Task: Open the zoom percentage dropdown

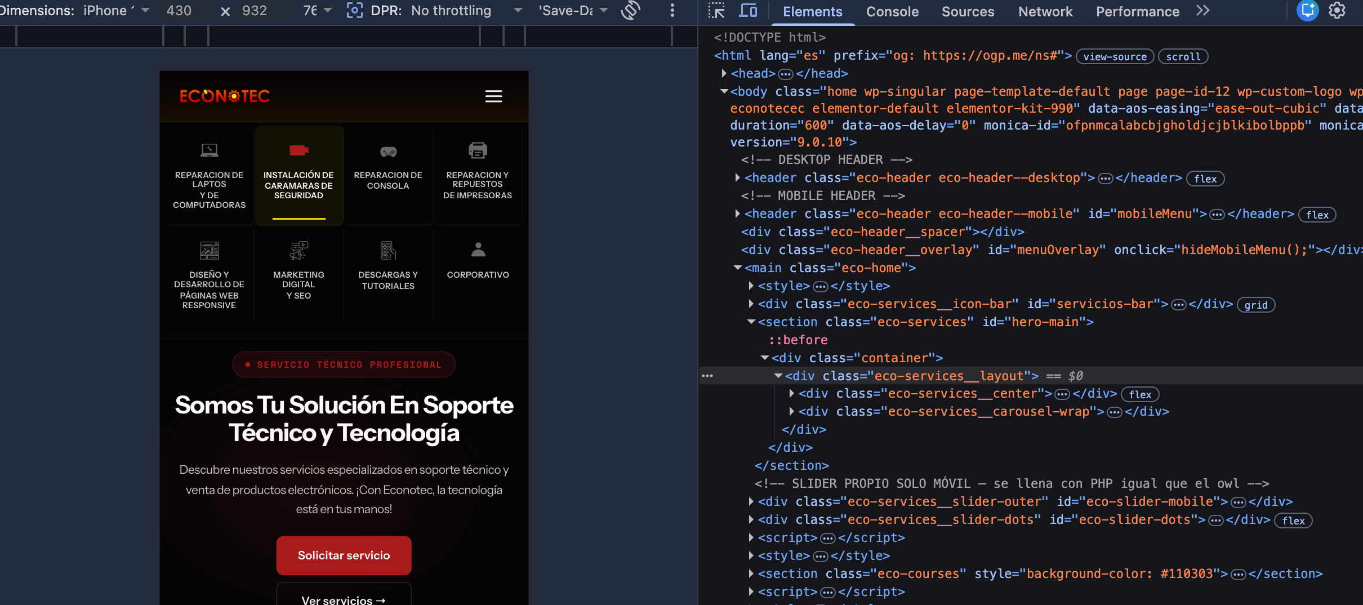Action: point(317,11)
